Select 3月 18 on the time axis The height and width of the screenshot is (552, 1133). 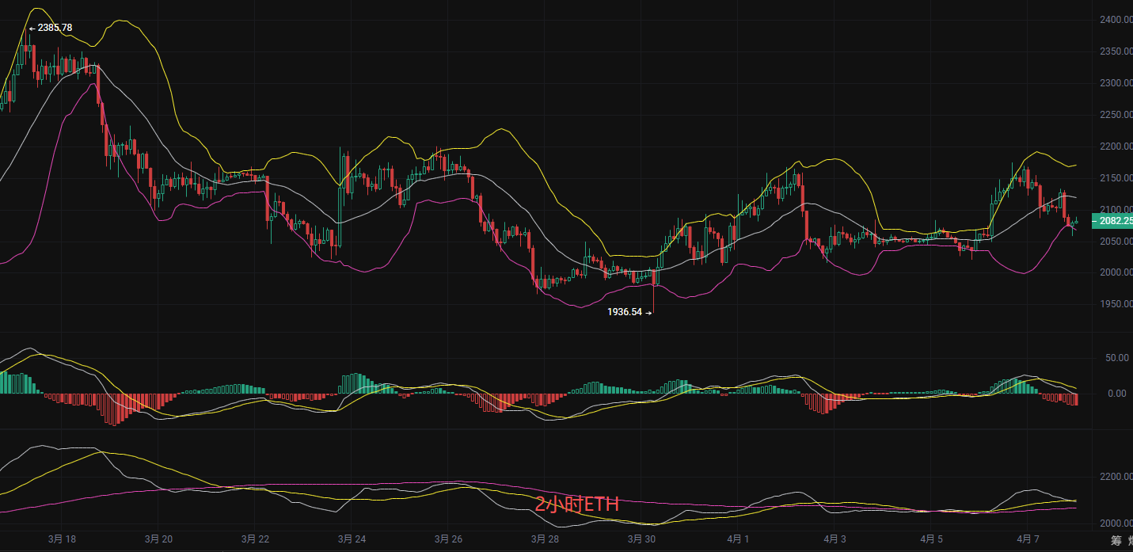pyautogui.click(x=62, y=539)
